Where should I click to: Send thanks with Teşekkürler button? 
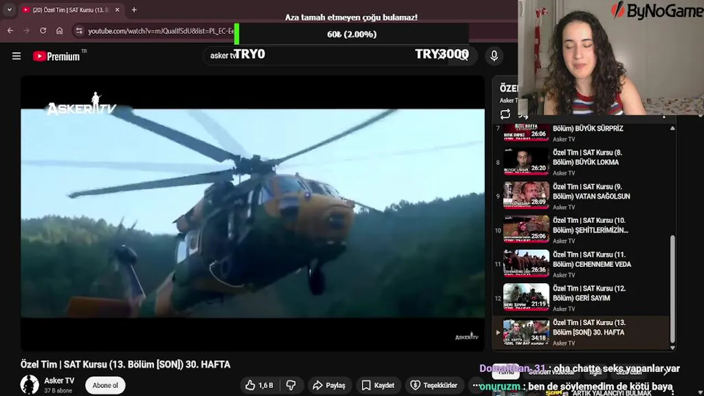click(x=434, y=385)
